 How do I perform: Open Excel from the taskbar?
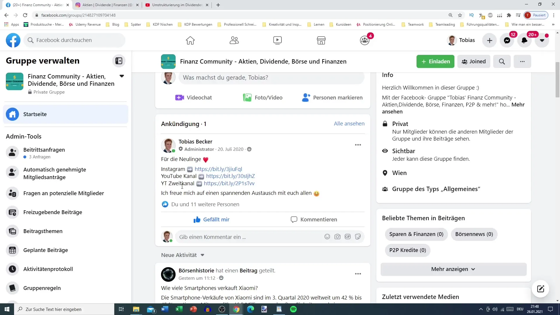click(x=179, y=309)
